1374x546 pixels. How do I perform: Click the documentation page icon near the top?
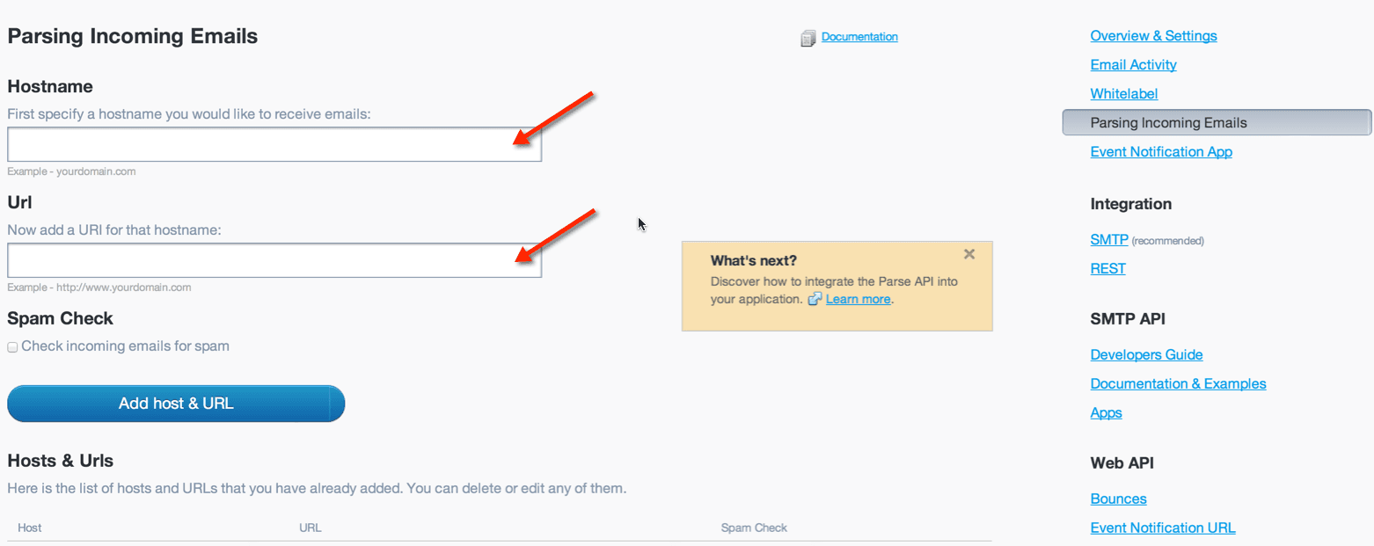[808, 36]
